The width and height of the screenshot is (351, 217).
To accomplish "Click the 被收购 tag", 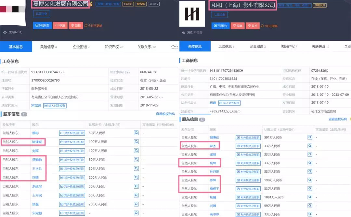I will coord(141,4).
